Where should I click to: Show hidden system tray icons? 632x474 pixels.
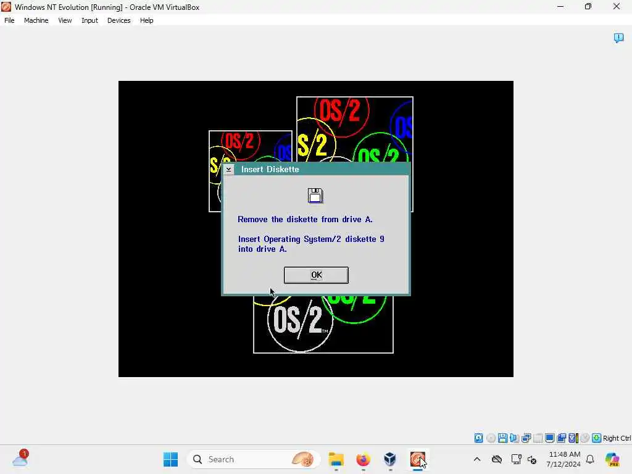coord(477,459)
